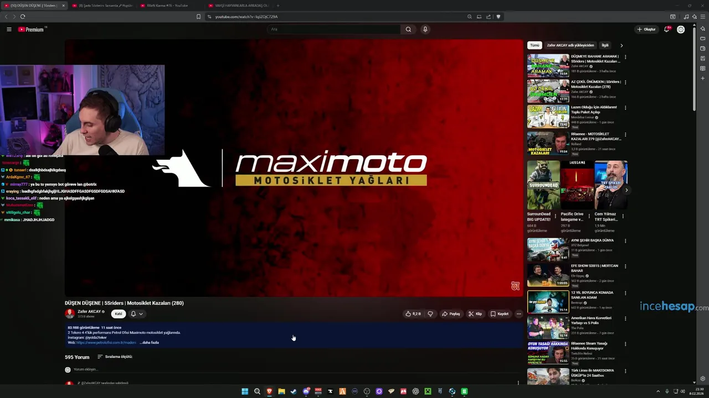Open Sıralama ölçütü sort dropdown
Screen dimensions: 709x398
[115, 357]
